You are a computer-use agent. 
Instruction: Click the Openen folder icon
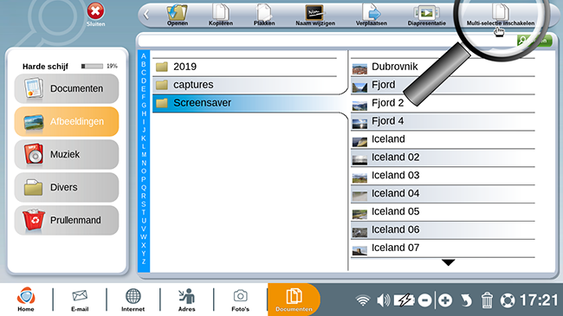point(177,13)
